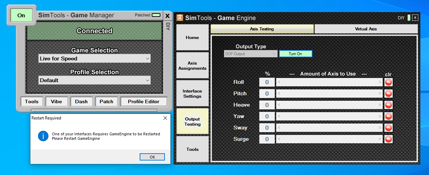The width and height of the screenshot is (429, 175).
Task: Click the SimTools Game Engine orange logo icon
Action: click(x=180, y=18)
